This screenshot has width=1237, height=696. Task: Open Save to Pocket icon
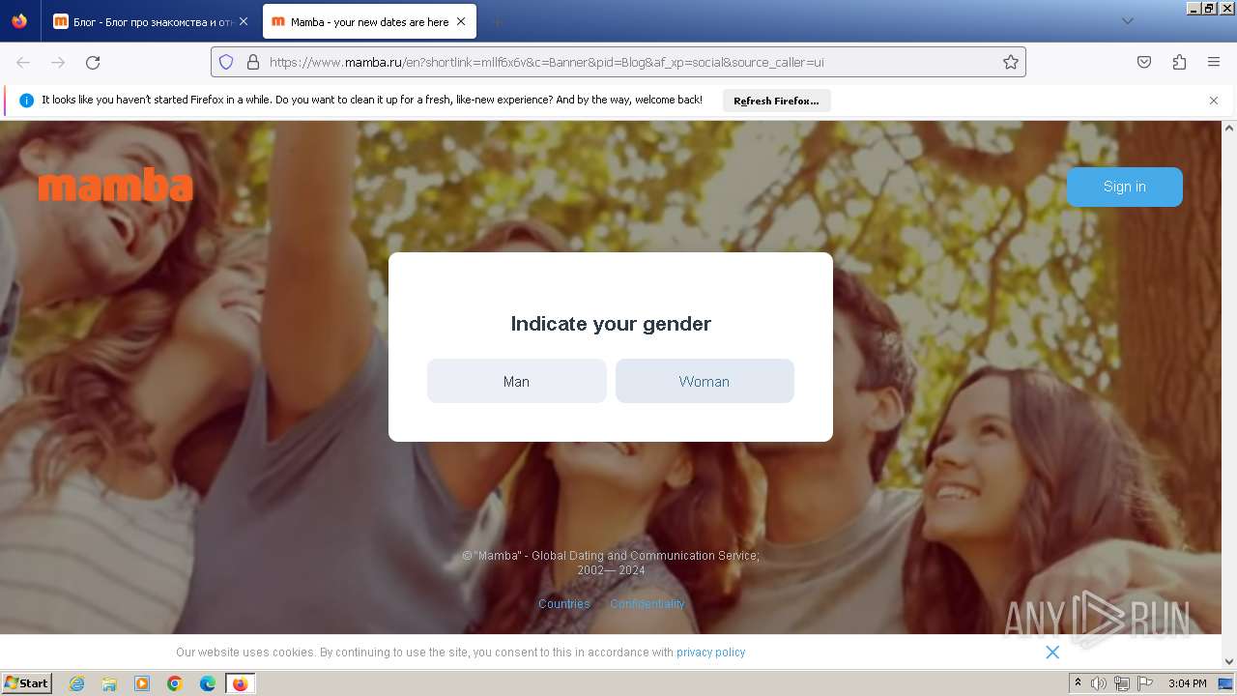pyautogui.click(x=1144, y=62)
